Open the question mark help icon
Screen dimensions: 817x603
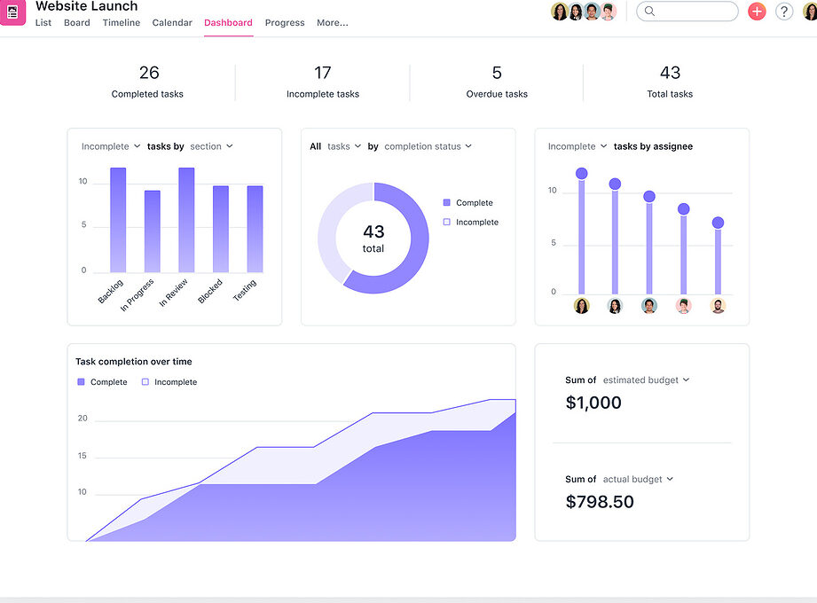point(784,12)
